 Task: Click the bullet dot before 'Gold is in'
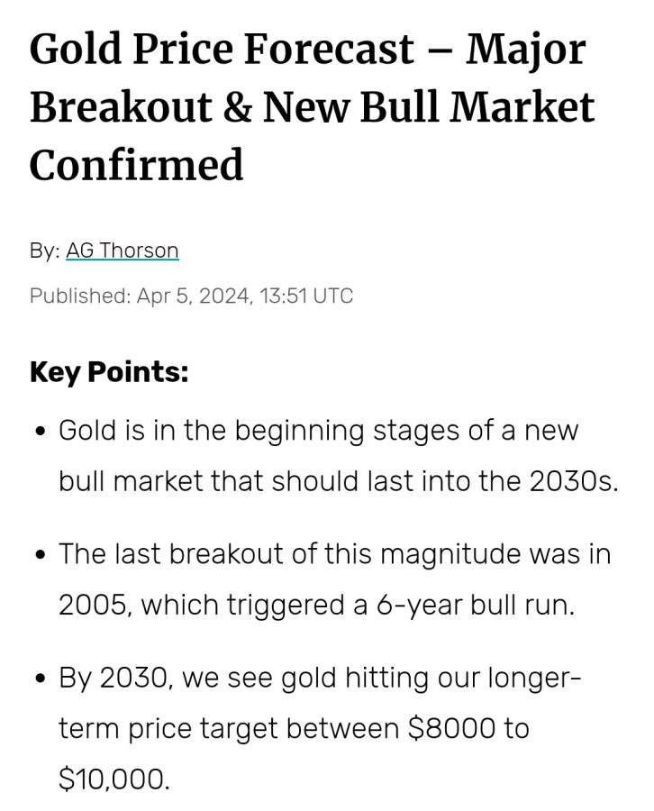40,432
